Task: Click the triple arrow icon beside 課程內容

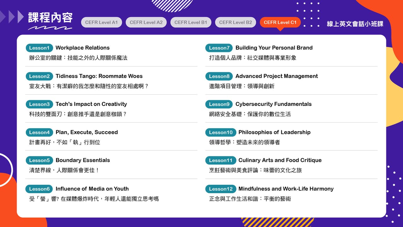Action: (x=12, y=17)
